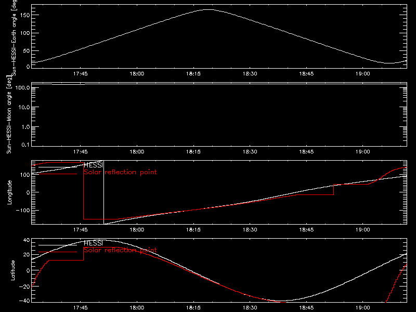Select 19:00 time label under Longitude plot
This screenshot has height=312, width=416.
tap(362, 230)
